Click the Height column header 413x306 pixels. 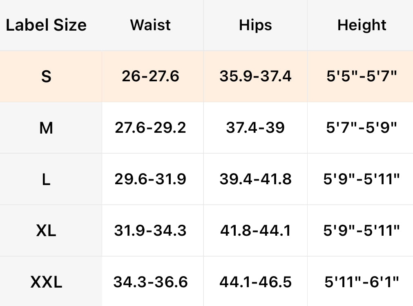tap(362, 25)
